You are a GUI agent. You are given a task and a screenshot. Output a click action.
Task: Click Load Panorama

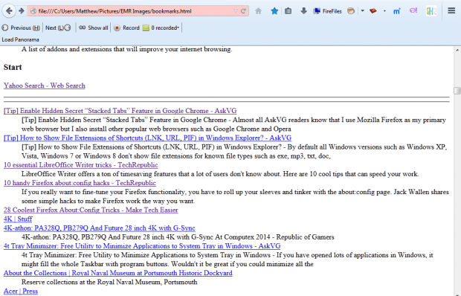[x=20, y=39]
